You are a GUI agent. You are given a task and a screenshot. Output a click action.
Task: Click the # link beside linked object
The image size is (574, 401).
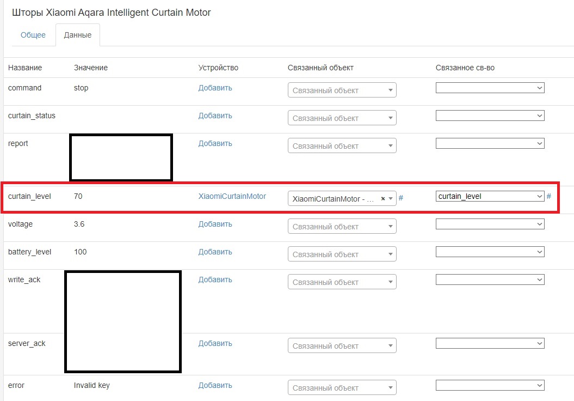point(401,198)
